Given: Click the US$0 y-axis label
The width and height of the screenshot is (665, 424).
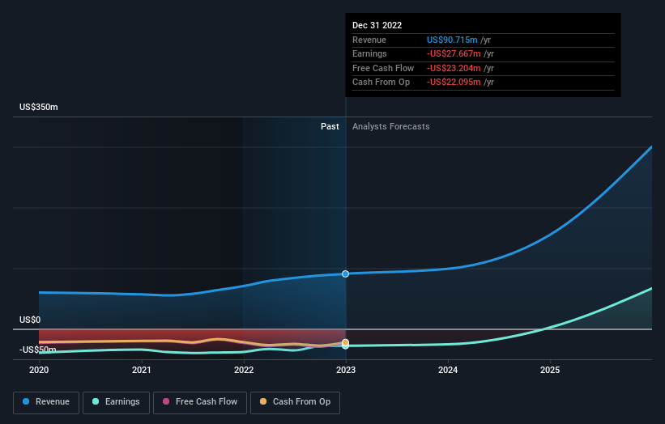Looking at the screenshot, I should pyautogui.click(x=30, y=320).
